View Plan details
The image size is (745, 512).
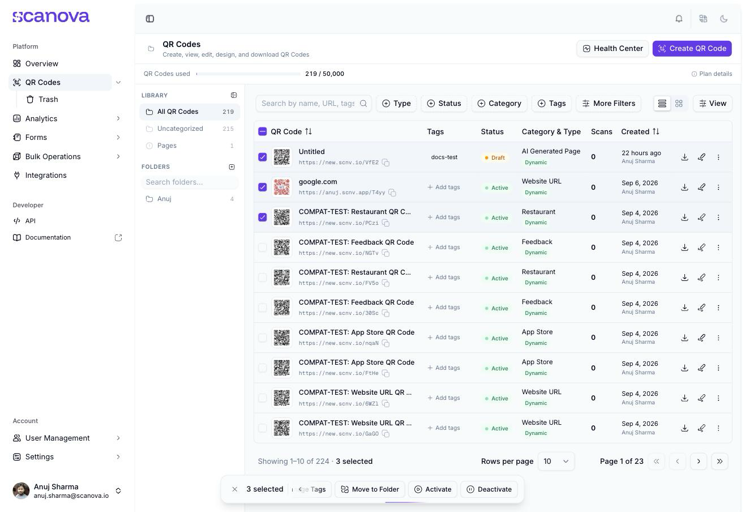pos(712,74)
